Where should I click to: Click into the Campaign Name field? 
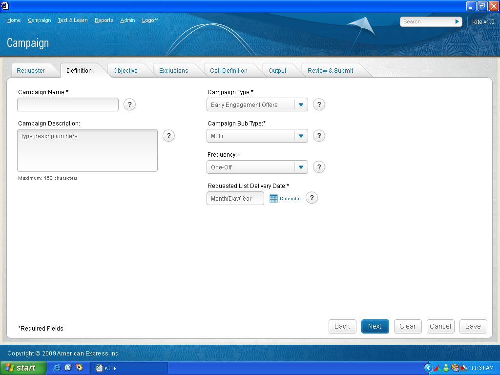[x=68, y=104]
